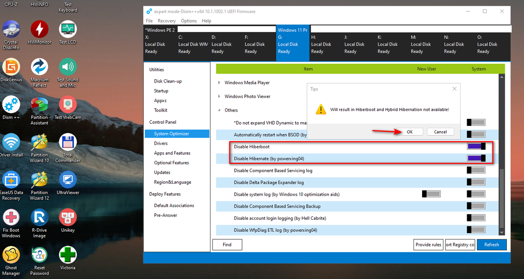
Task: Open the Recovery menu
Action: 167,21
